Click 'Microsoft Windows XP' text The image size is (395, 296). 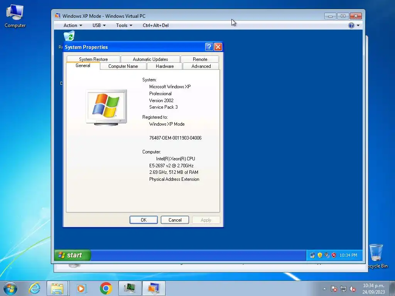pyautogui.click(x=170, y=87)
